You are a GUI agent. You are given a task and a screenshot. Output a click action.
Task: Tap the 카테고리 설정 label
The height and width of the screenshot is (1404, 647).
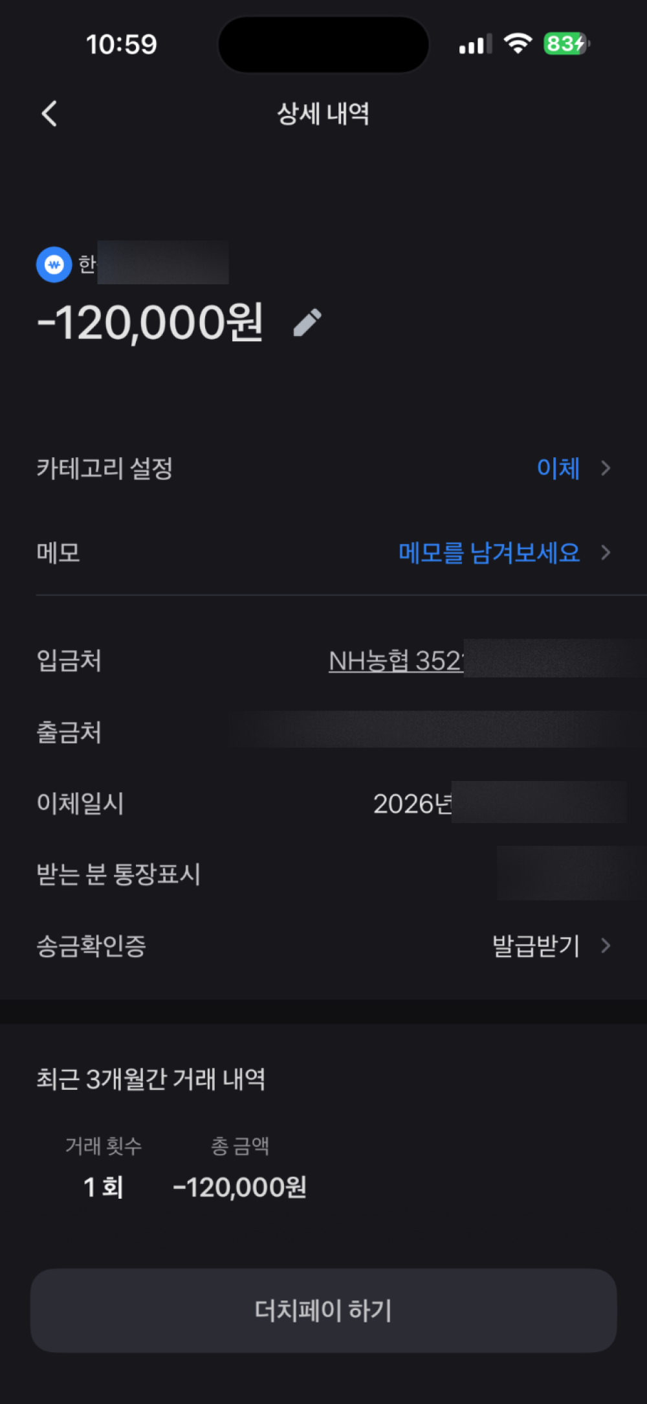(105, 468)
